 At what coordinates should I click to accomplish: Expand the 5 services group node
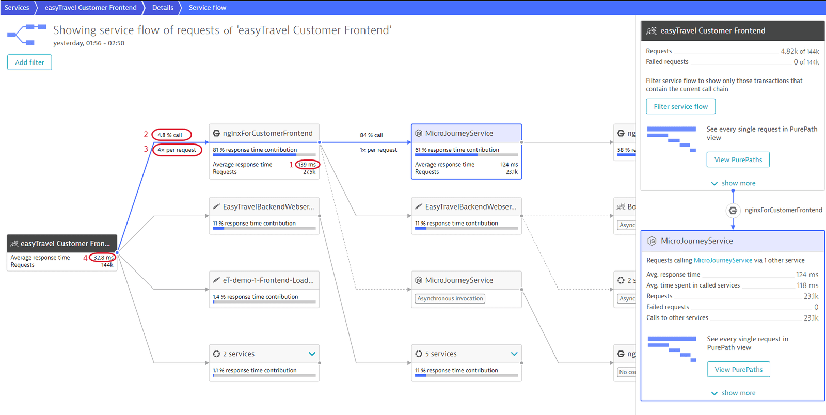point(514,354)
